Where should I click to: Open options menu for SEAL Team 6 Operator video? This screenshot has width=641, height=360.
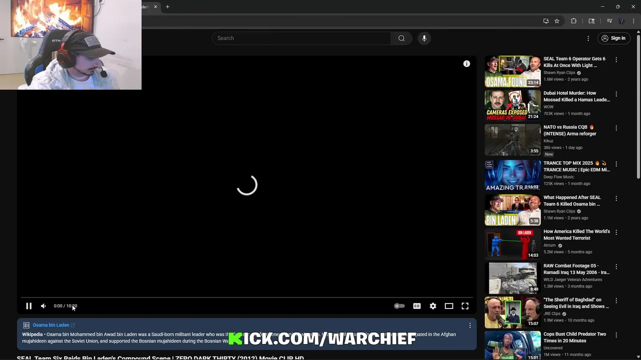tap(616, 59)
